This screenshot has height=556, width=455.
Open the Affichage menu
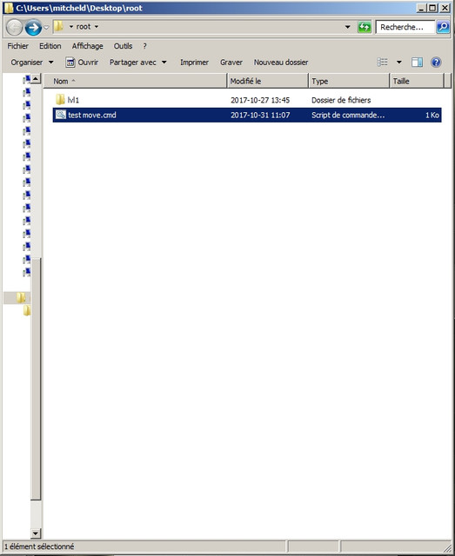coord(87,46)
